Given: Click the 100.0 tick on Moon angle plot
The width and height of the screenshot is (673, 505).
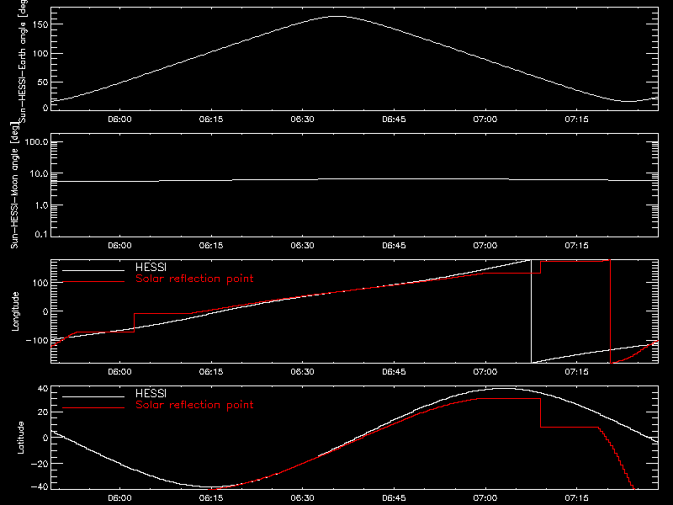Looking at the screenshot, I should pyautogui.click(x=37, y=142).
